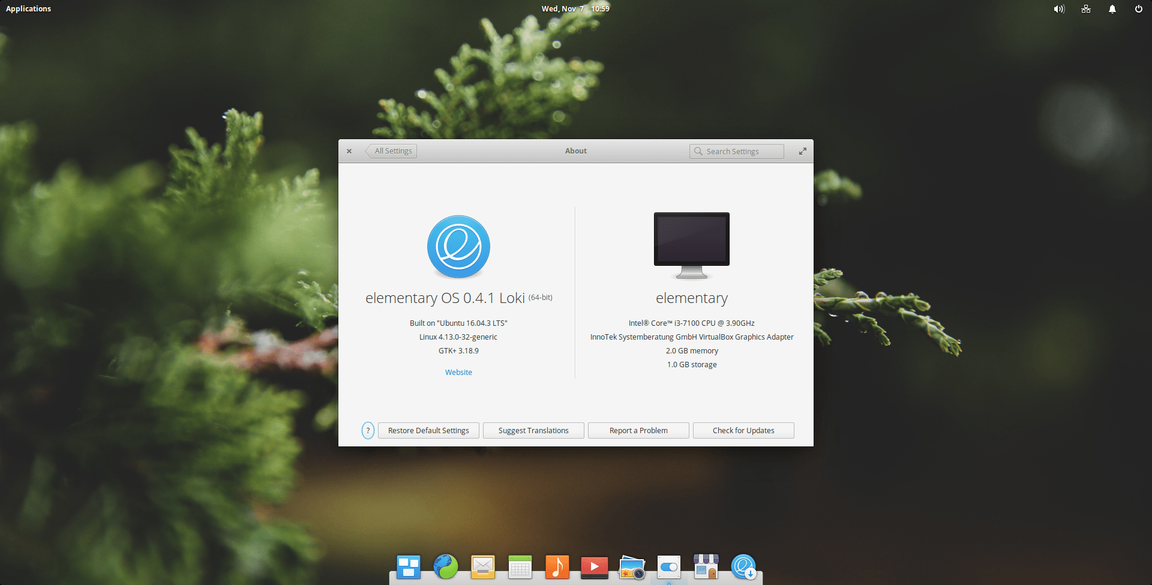The width and height of the screenshot is (1152, 585).
Task: Focus the Search Settings field
Action: [x=737, y=151]
